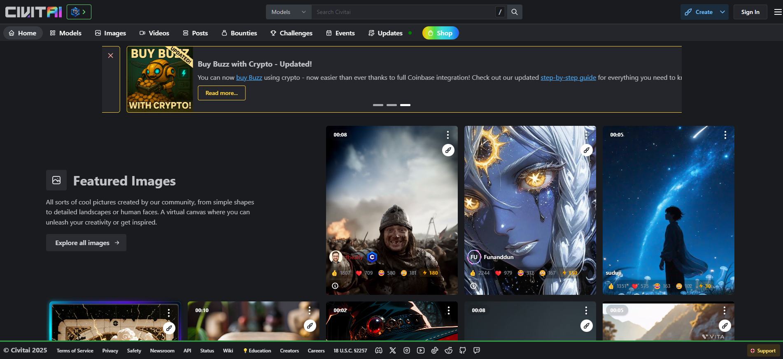Click cry reaction 181
Viewport: 783px width, 359px height.
[409, 273]
